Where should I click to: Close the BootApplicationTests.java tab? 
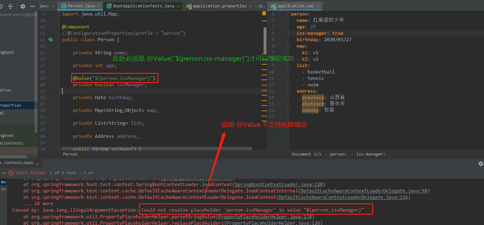click(x=178, y=6)
